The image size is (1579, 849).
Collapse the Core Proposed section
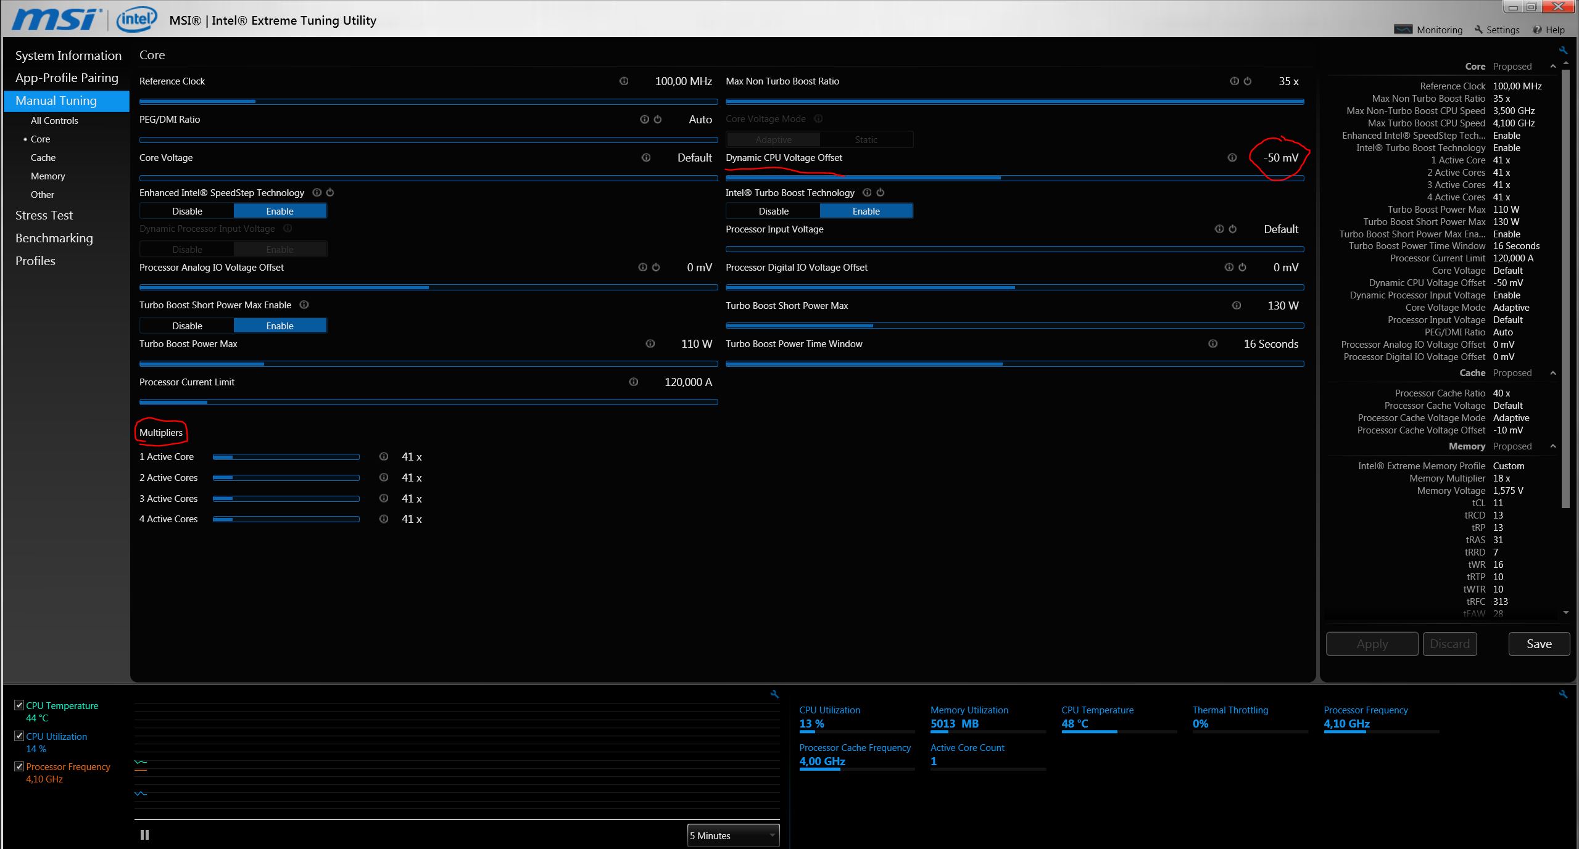1552,66
